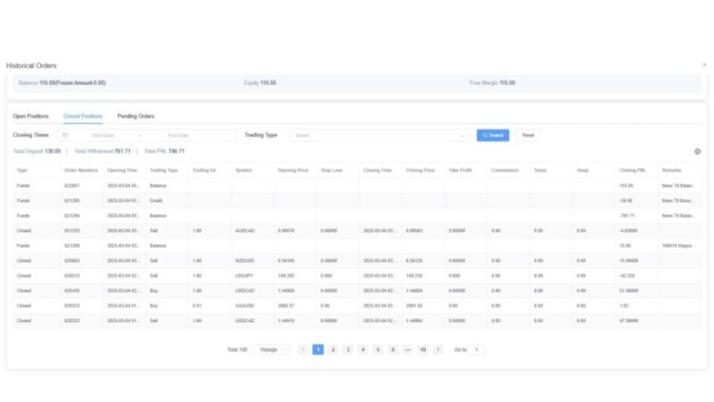This screenshot has width=714, height=402.
Task: Open the Trading Type select dropdown
Action: point(379,135)
